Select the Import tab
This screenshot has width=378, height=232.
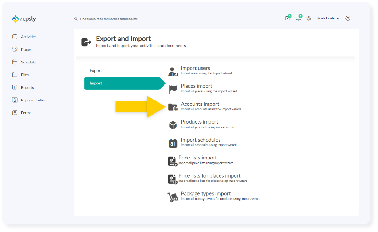click(x=125, y=83)
